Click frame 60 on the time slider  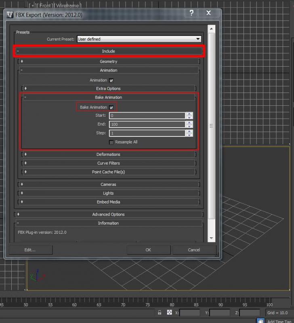coord(74,304)
